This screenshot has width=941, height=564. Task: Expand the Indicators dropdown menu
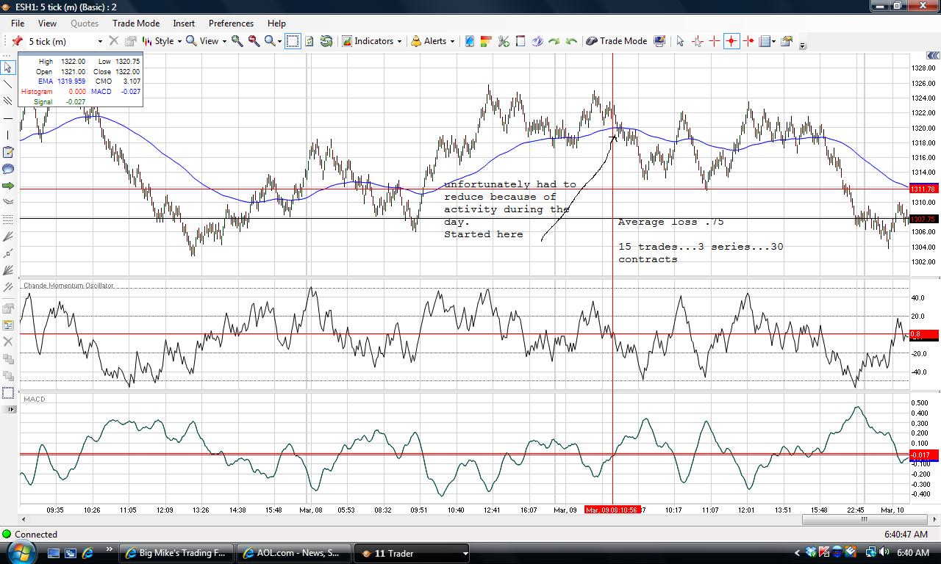[372, 41]
